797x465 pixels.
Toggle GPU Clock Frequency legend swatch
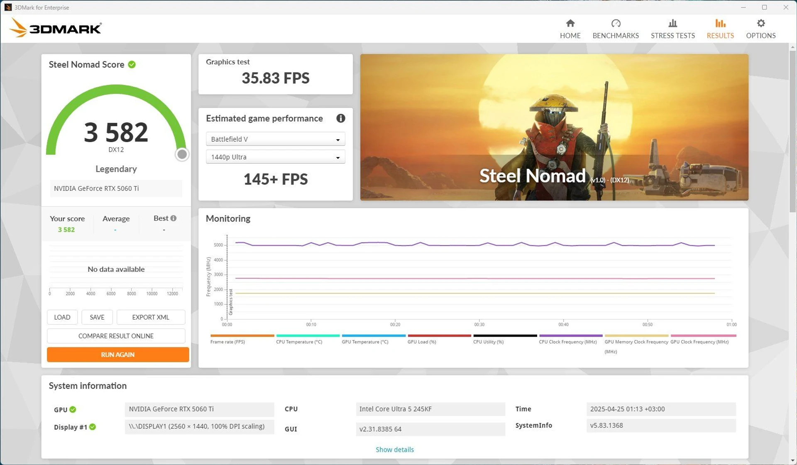[x=703, y=335]
